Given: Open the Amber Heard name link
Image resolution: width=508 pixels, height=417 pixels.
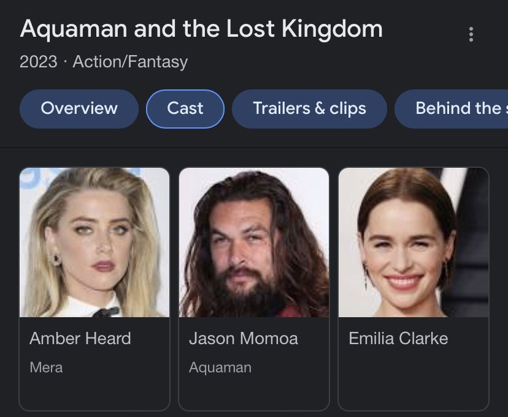Looking at the screenshot, I should [x=80, y=339].
